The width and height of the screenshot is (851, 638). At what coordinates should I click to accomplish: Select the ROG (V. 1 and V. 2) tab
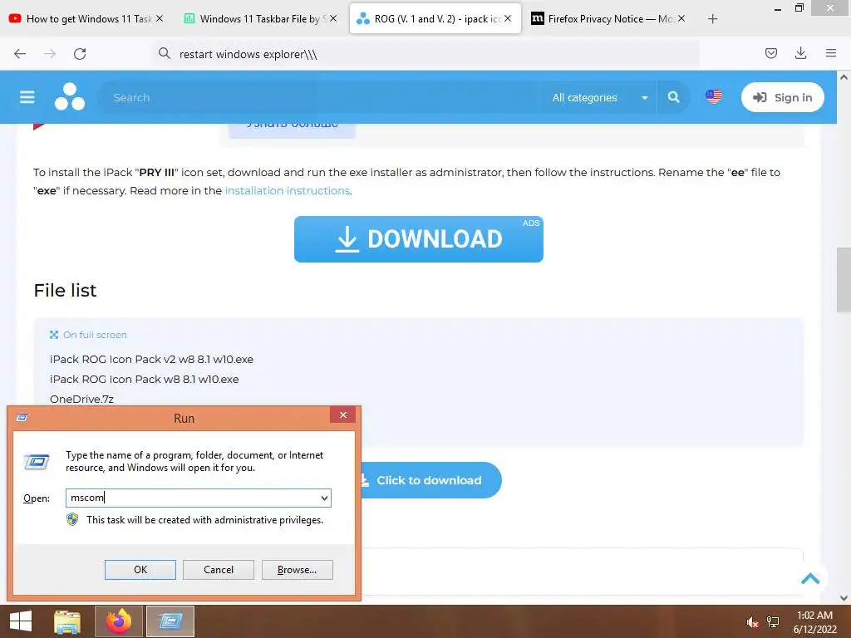click(435, 18)
